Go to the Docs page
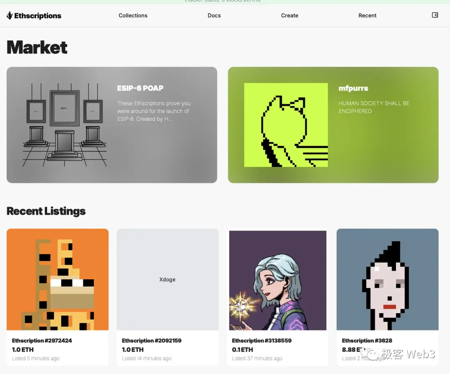The height and width of the screenshot is (374, 450). (214, 15)
